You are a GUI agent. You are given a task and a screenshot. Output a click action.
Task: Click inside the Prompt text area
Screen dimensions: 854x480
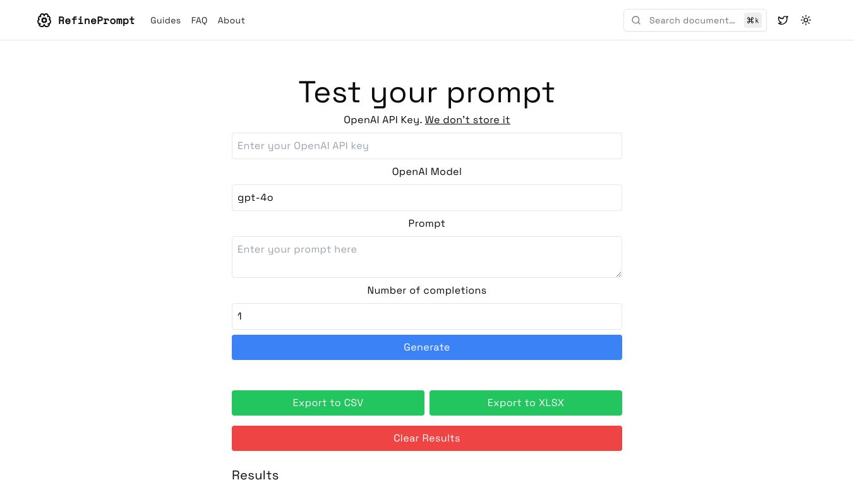click(426, 256)
